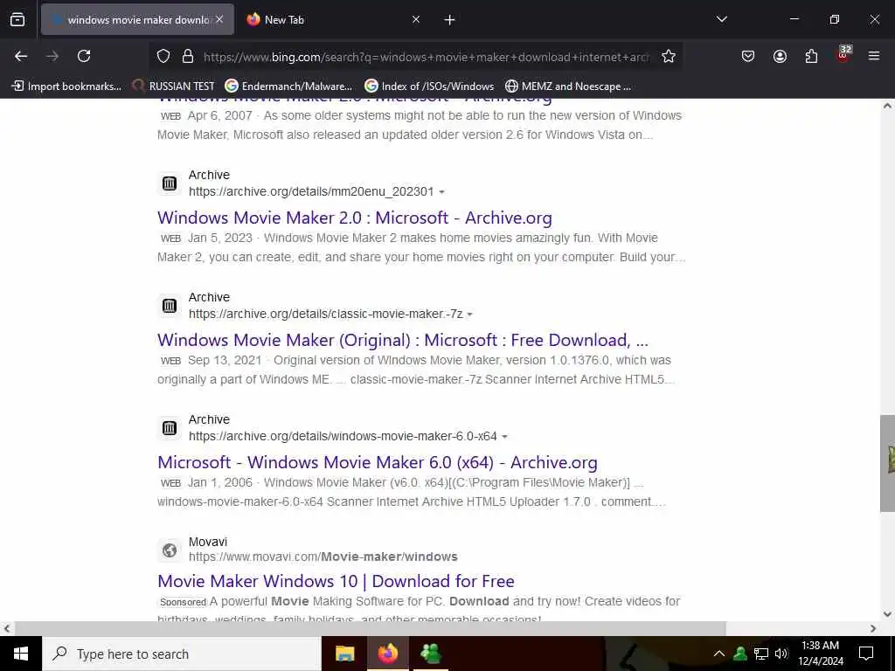Open Action Center notifications icon
Screen dimensions: 895x671
866,654
